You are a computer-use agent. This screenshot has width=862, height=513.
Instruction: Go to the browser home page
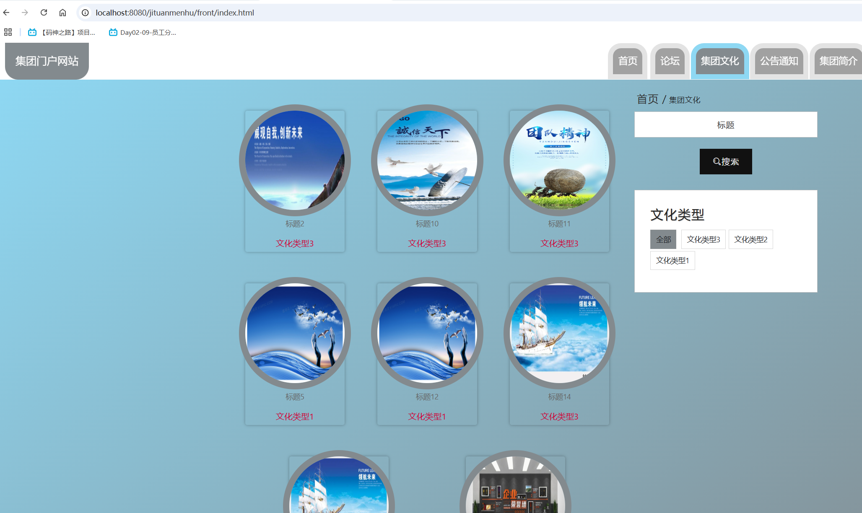point(62,13)
